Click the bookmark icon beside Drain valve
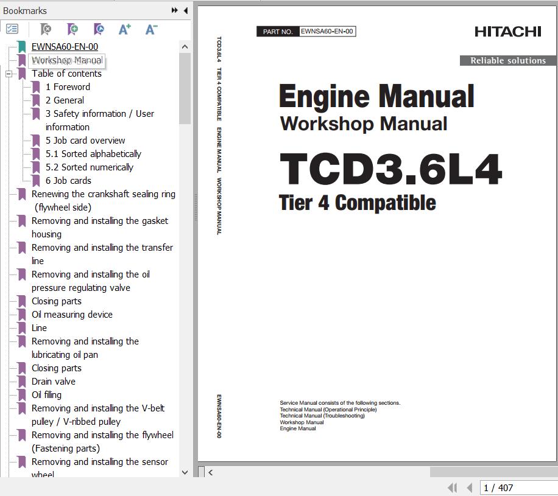 click(22, 382)
